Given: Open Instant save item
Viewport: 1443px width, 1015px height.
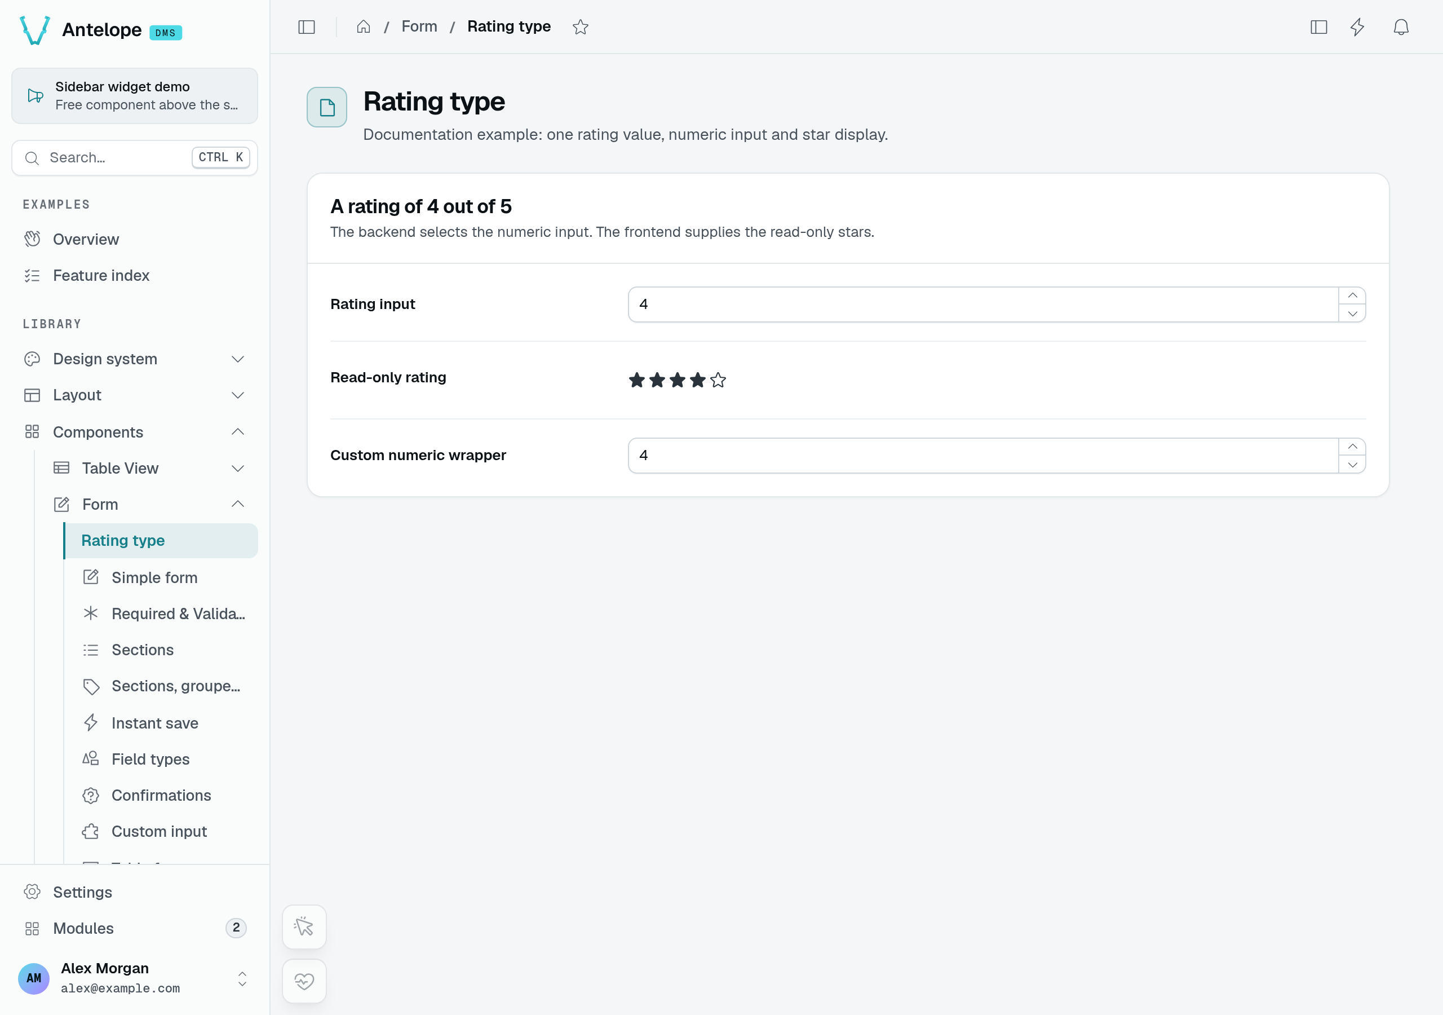Looking at the screenshot, I should pyautogui.click(x=164, y=723).
